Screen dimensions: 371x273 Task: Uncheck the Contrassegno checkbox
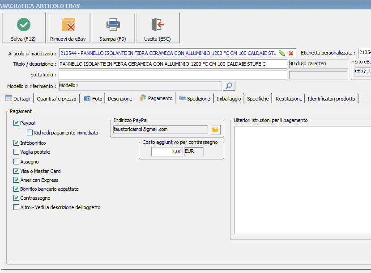(16, 197)
